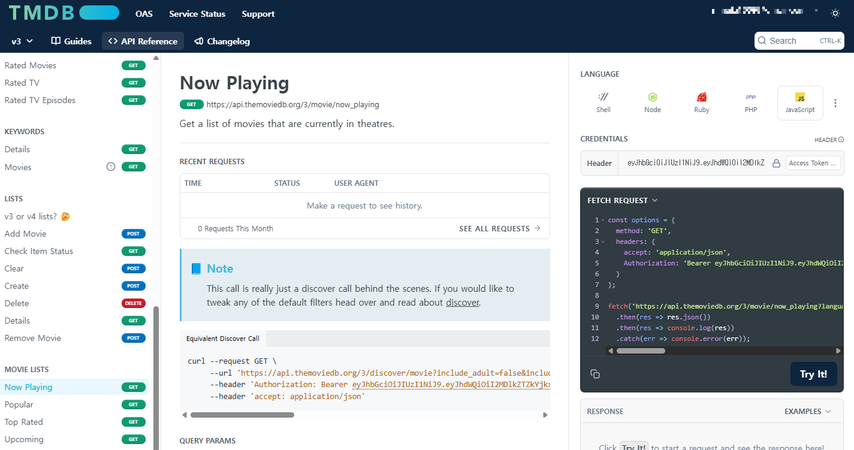
Task: Select the PHP language icon
Action: [x=751, y=102]
